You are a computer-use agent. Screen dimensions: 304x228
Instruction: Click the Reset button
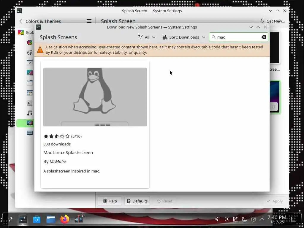coord(164,201)
